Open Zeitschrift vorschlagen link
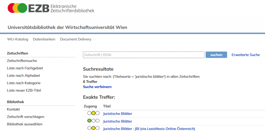265x132 pixels. (26, 117)
